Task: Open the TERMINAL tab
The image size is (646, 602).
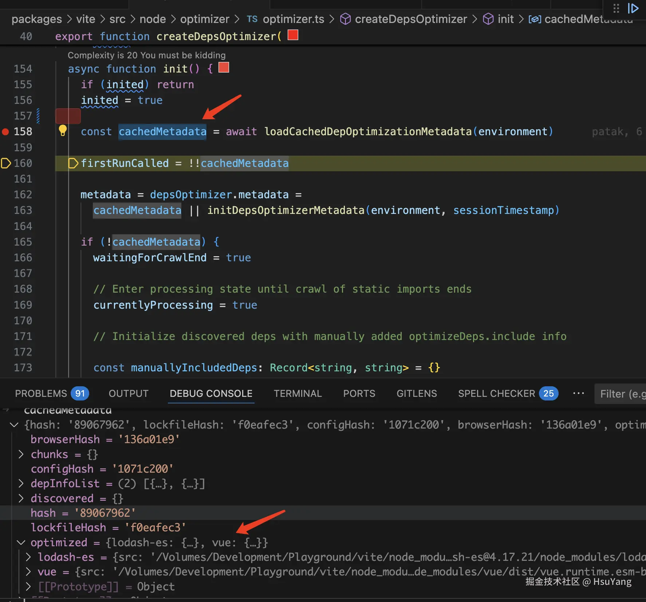Action: coord(298,394)
